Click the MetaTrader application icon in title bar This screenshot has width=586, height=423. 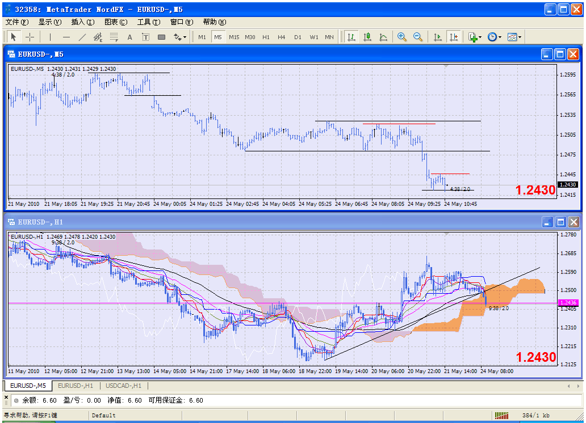pyautogui.click(x=8, y=9)
